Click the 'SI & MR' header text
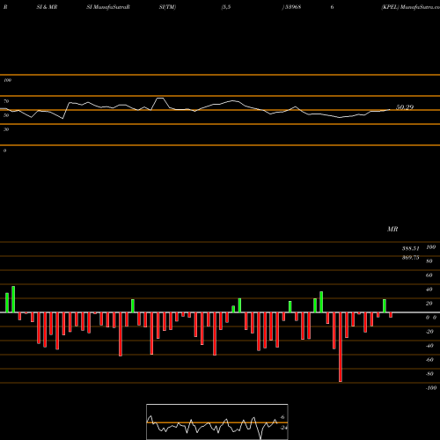440x440 pixels. click(47, 7)
